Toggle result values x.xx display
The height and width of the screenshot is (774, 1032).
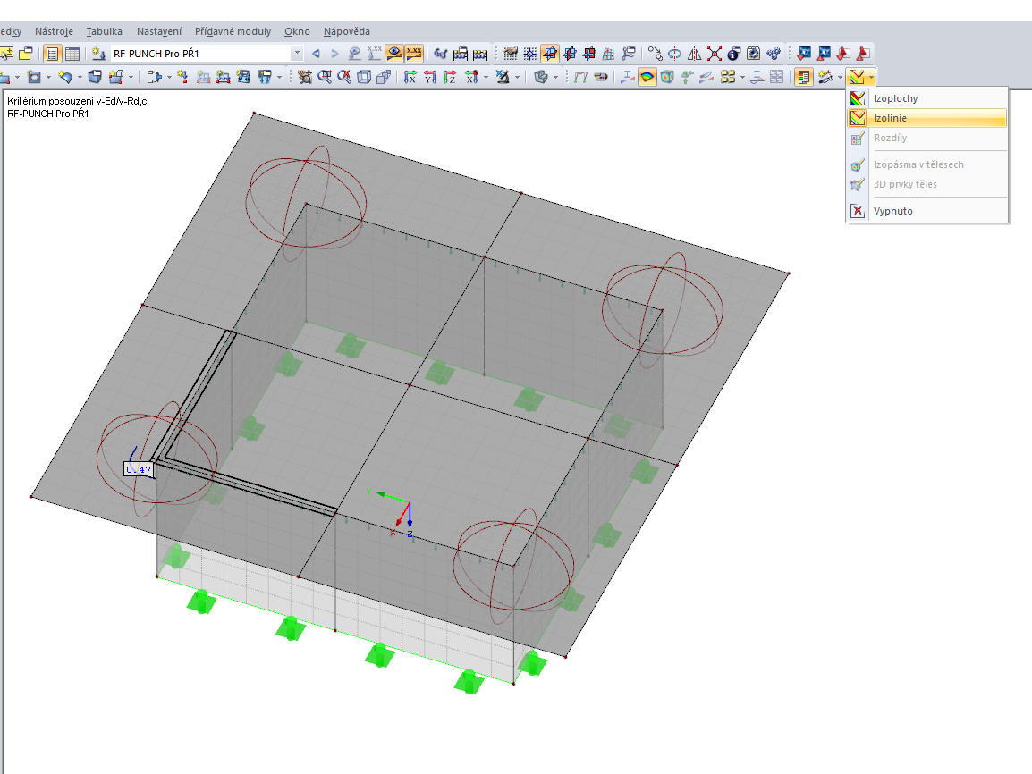coord(414,54)
